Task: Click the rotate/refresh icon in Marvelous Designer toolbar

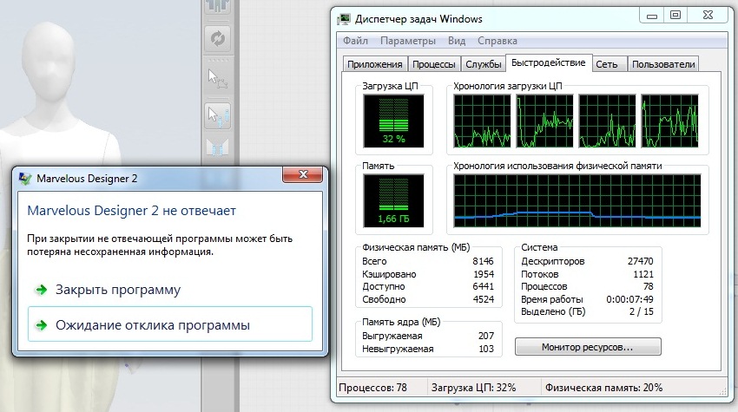Action: (217, 38)
